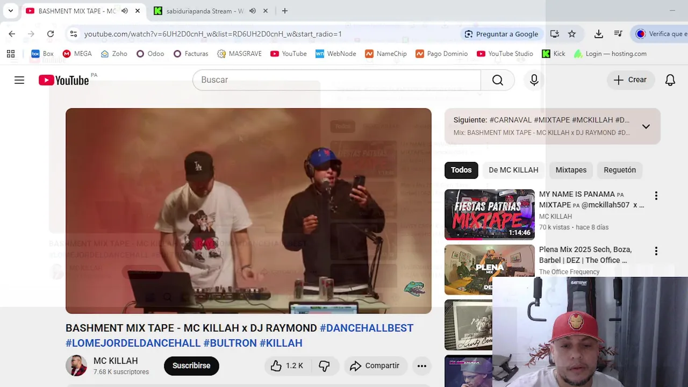Select the Mixtapes filter chip

pyautogui.click(x=571, y=170)
